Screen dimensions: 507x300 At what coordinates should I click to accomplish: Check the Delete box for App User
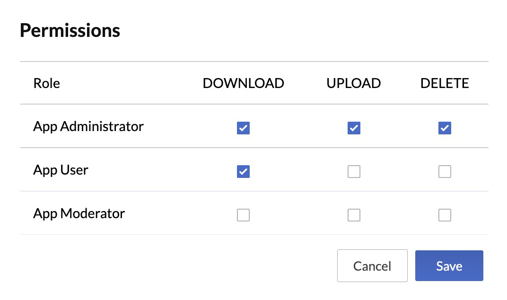[445, 171]
